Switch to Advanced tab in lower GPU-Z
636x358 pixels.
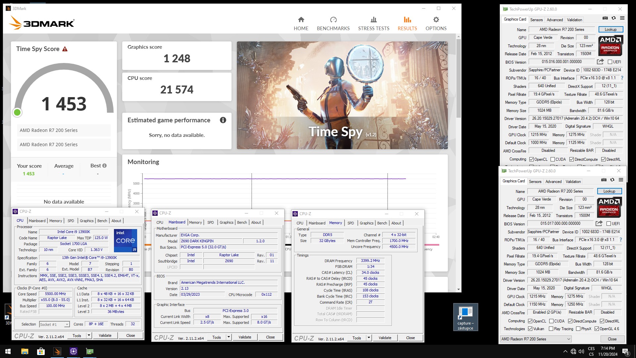pyautogui.click(x=554, y=182)
